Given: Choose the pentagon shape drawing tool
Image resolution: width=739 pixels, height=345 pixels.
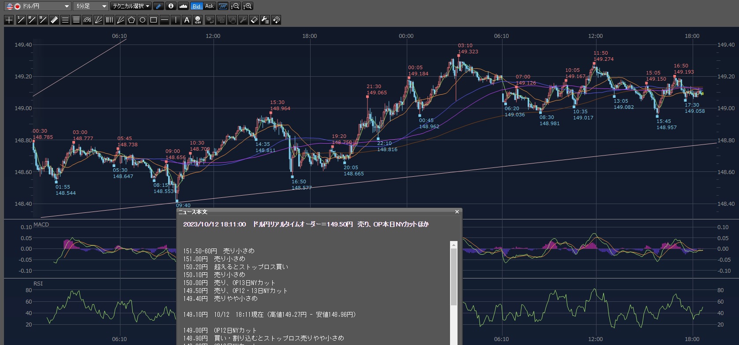Looking at the screenshot, I should tap(131, 20).
